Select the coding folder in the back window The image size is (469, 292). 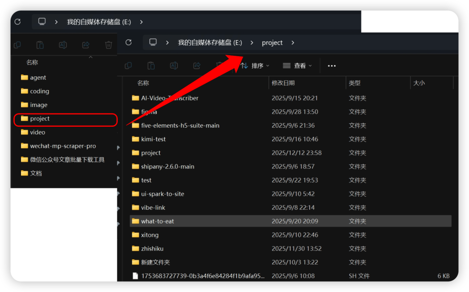(40, 91)
